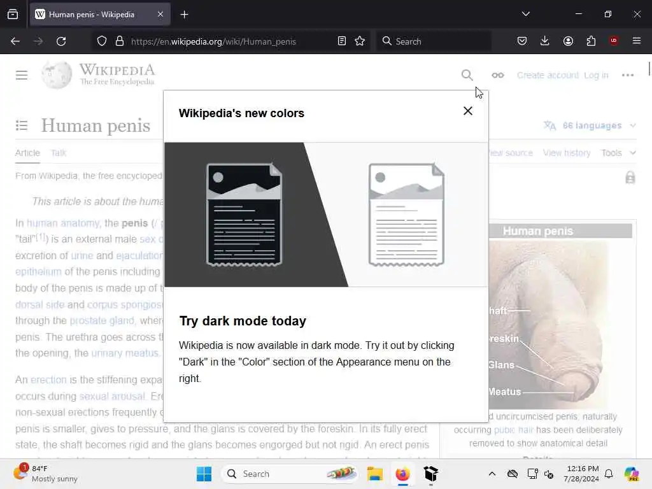Go back with the browser back arrow
Screen dimensions: 652x489
click(15, 41)
